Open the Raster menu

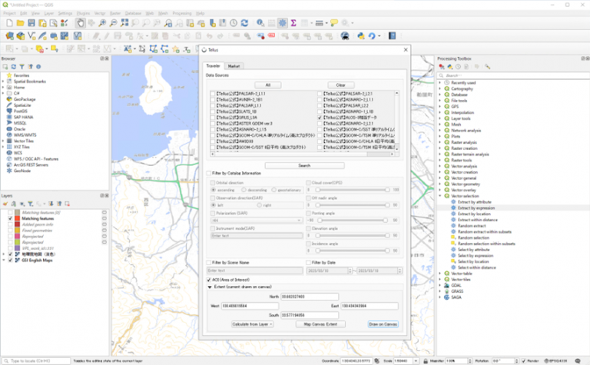115,13
